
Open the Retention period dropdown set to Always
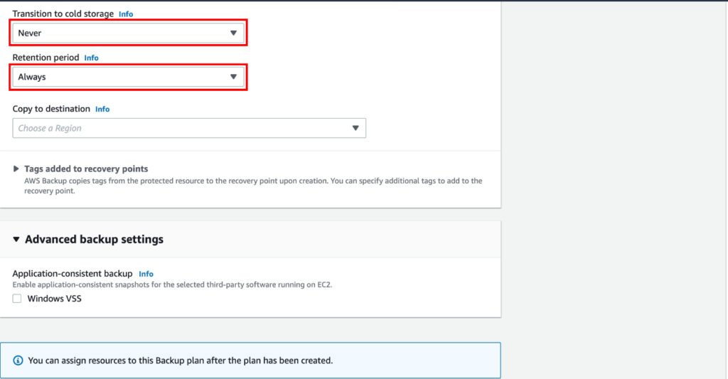tap(128, 77)
